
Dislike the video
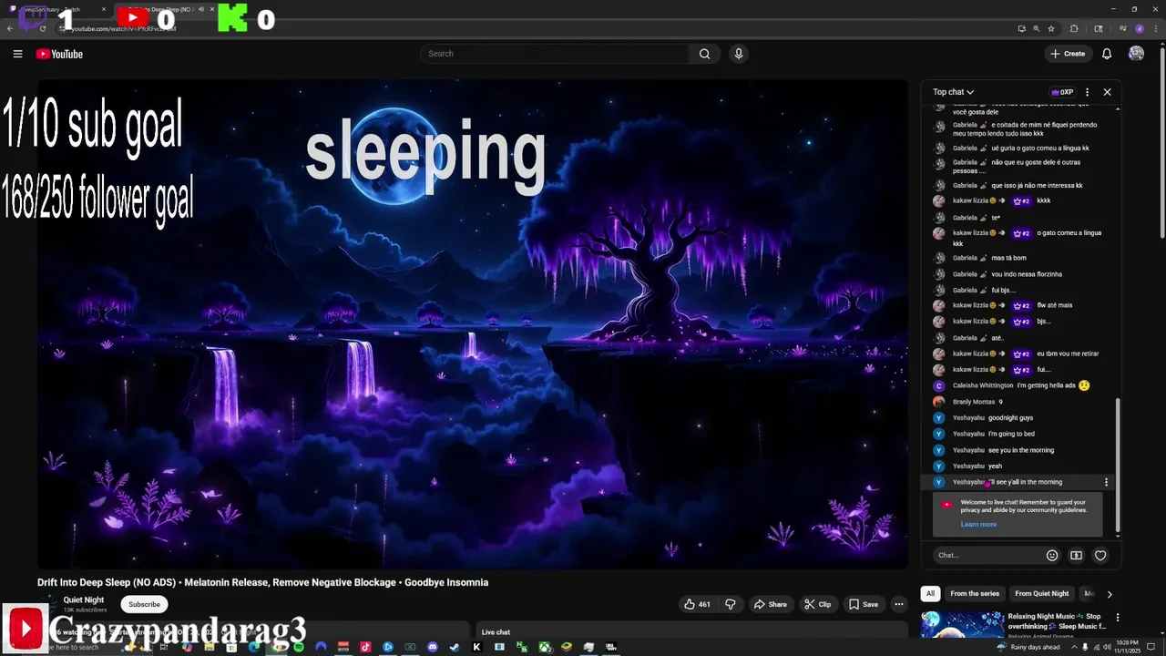coord(730,604)
